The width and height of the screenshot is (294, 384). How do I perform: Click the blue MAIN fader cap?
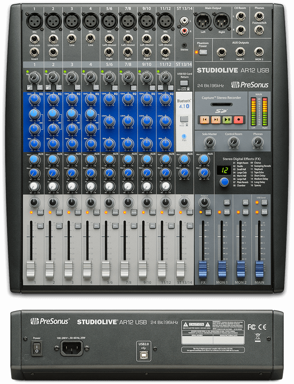[259, 269]
